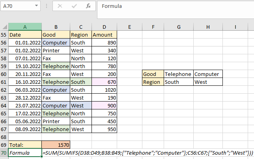Click the Select All corner triangle
Screen dimensions: 254x159
[x=4, y=27]
